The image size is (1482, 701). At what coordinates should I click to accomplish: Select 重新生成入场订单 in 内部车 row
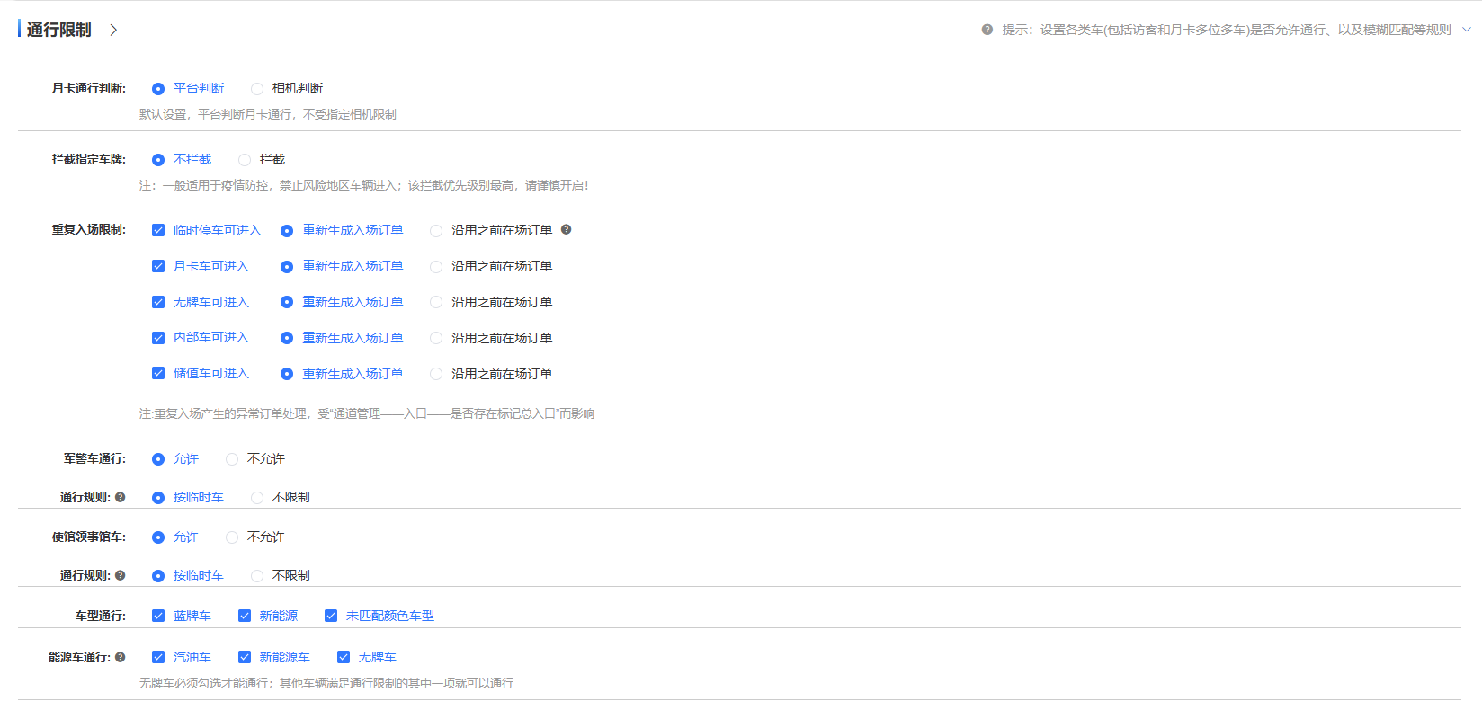pyautogui.click(x=287, y=338)
